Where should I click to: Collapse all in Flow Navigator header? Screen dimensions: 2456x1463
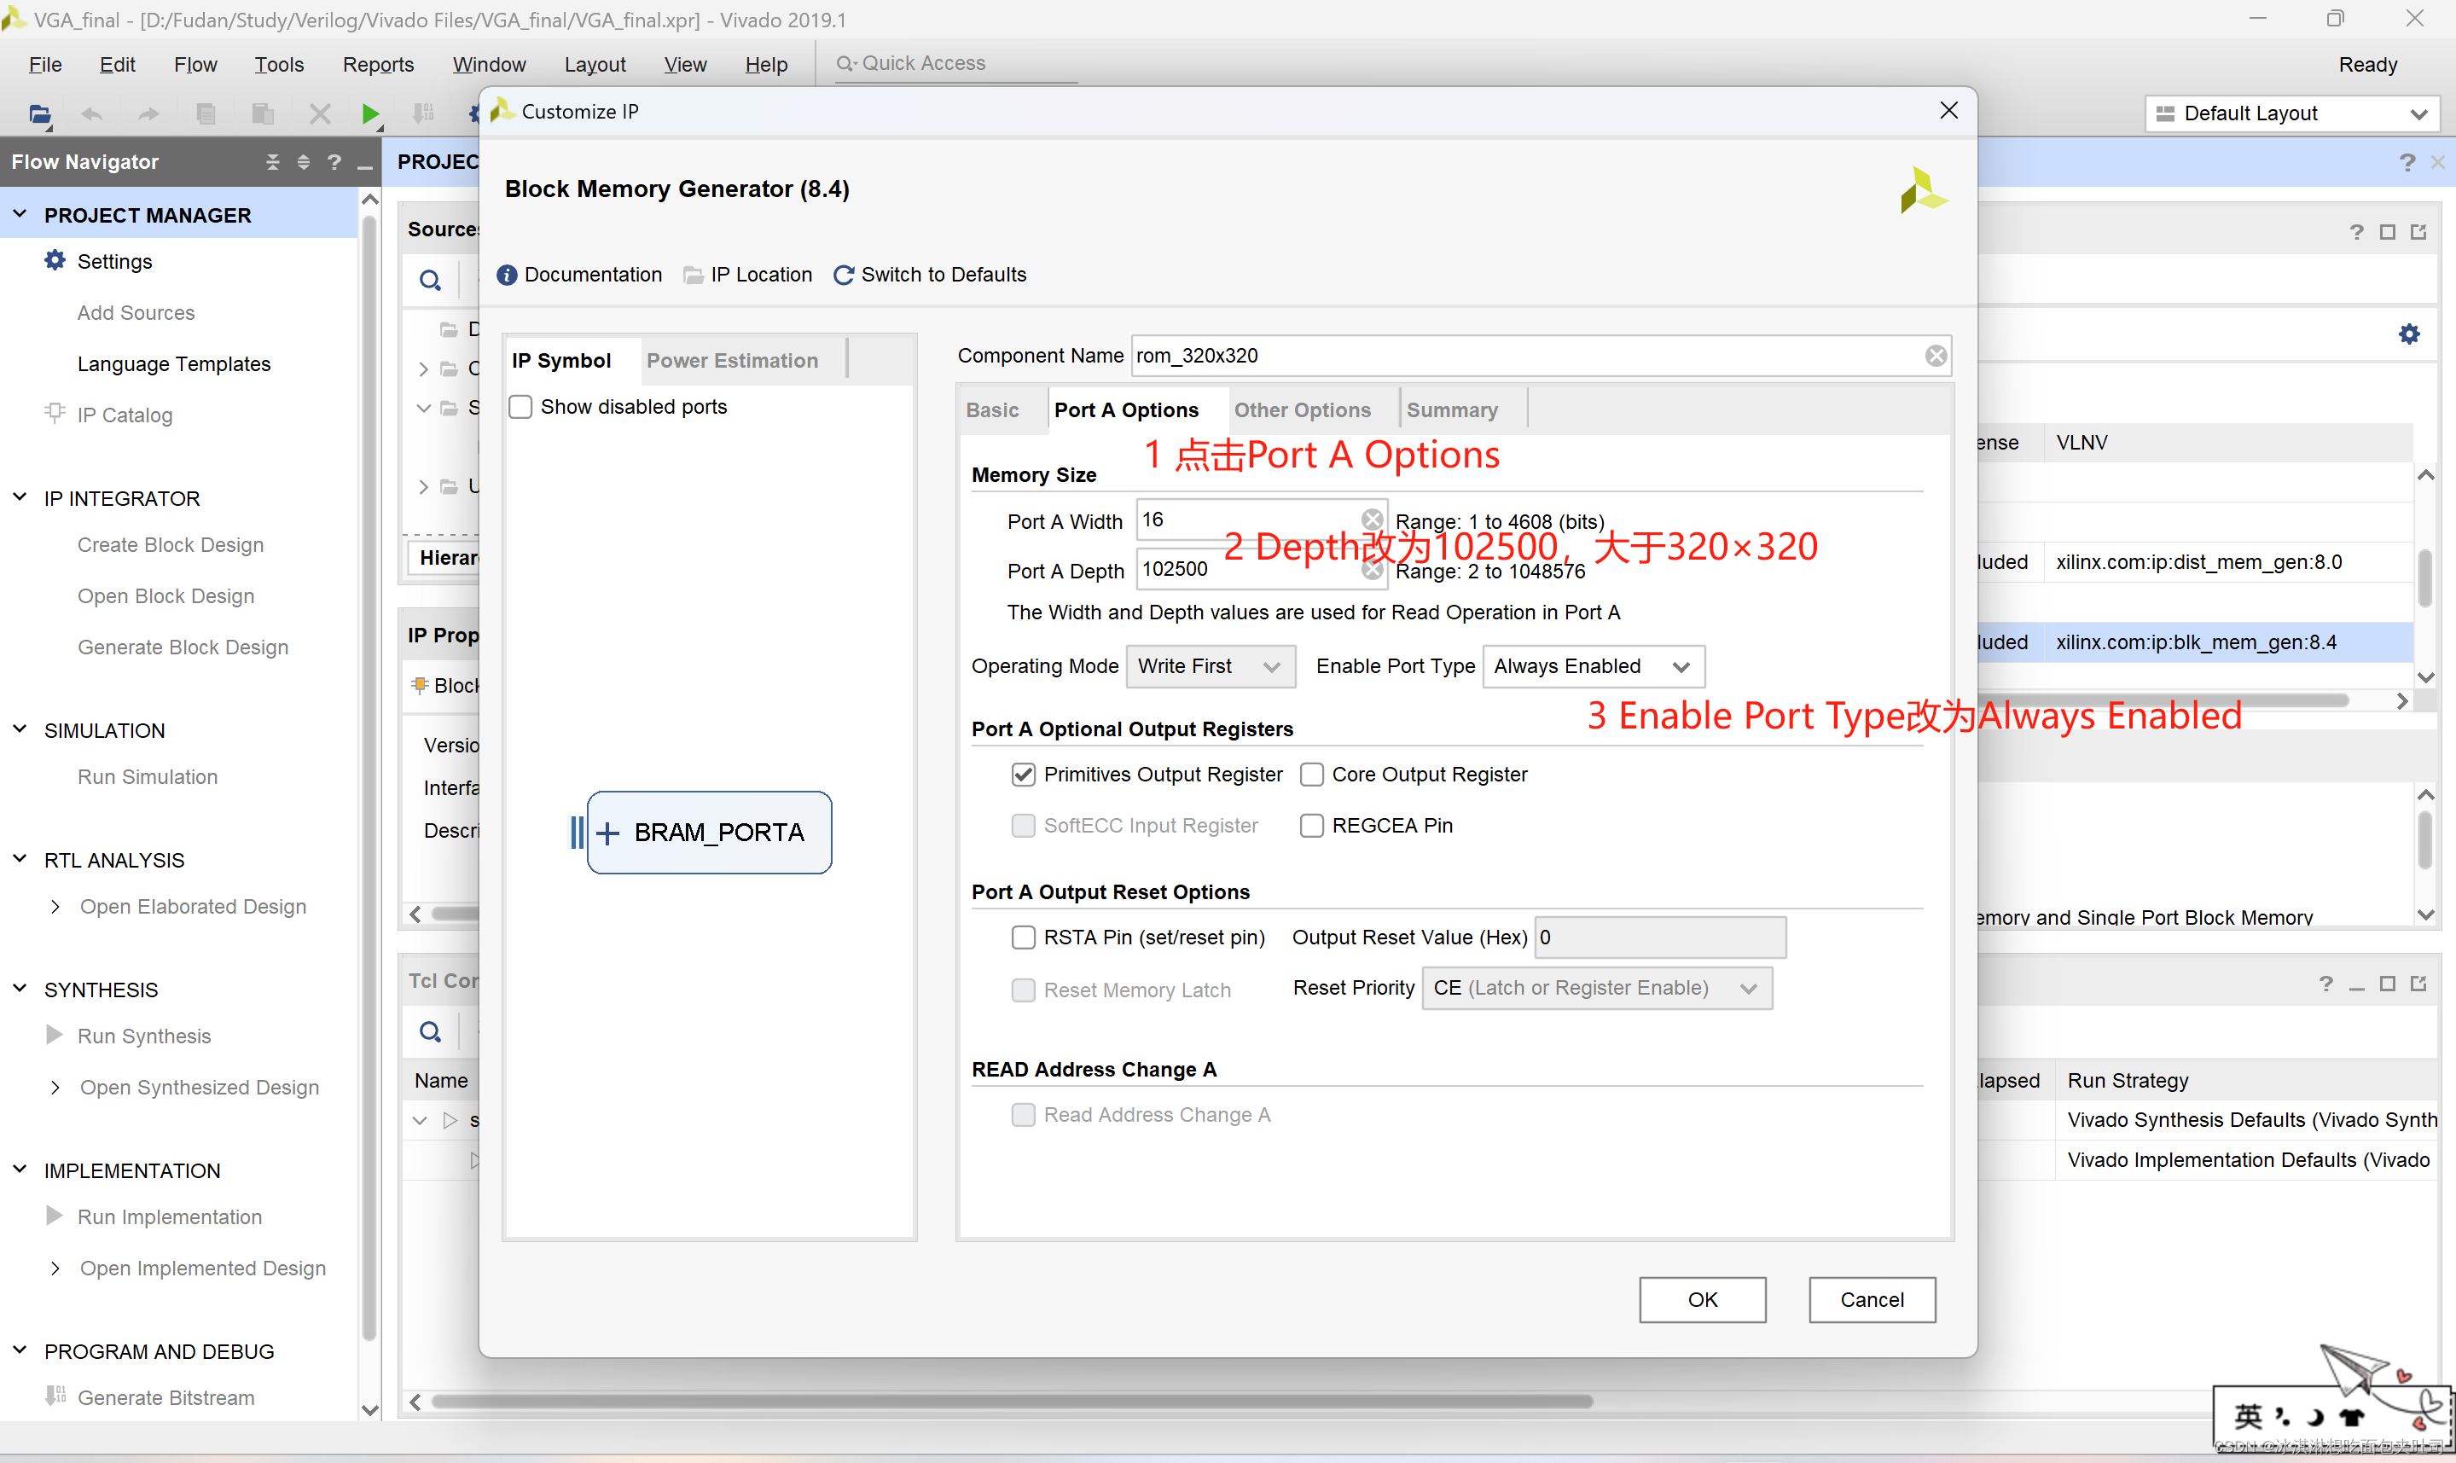tap(273, 162)
